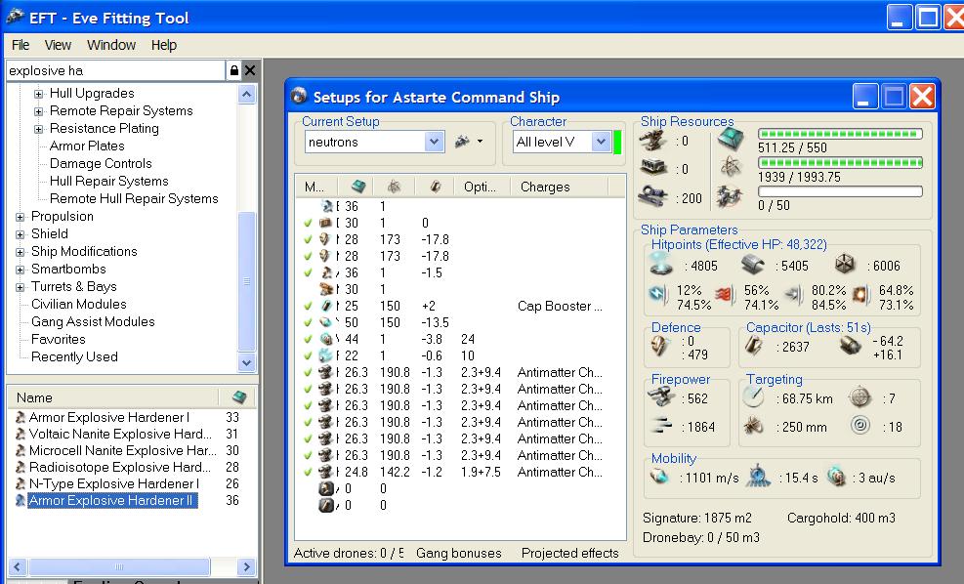Toggle the green checkmark on the Cap Booster row
This screenshot has height=584, width=964.
pyautogui.click(x=309, y=307)
